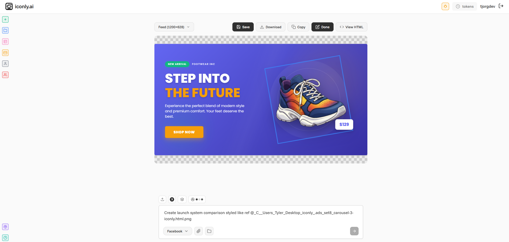Open the pink layout templates sidebar icon

[5, 42]
